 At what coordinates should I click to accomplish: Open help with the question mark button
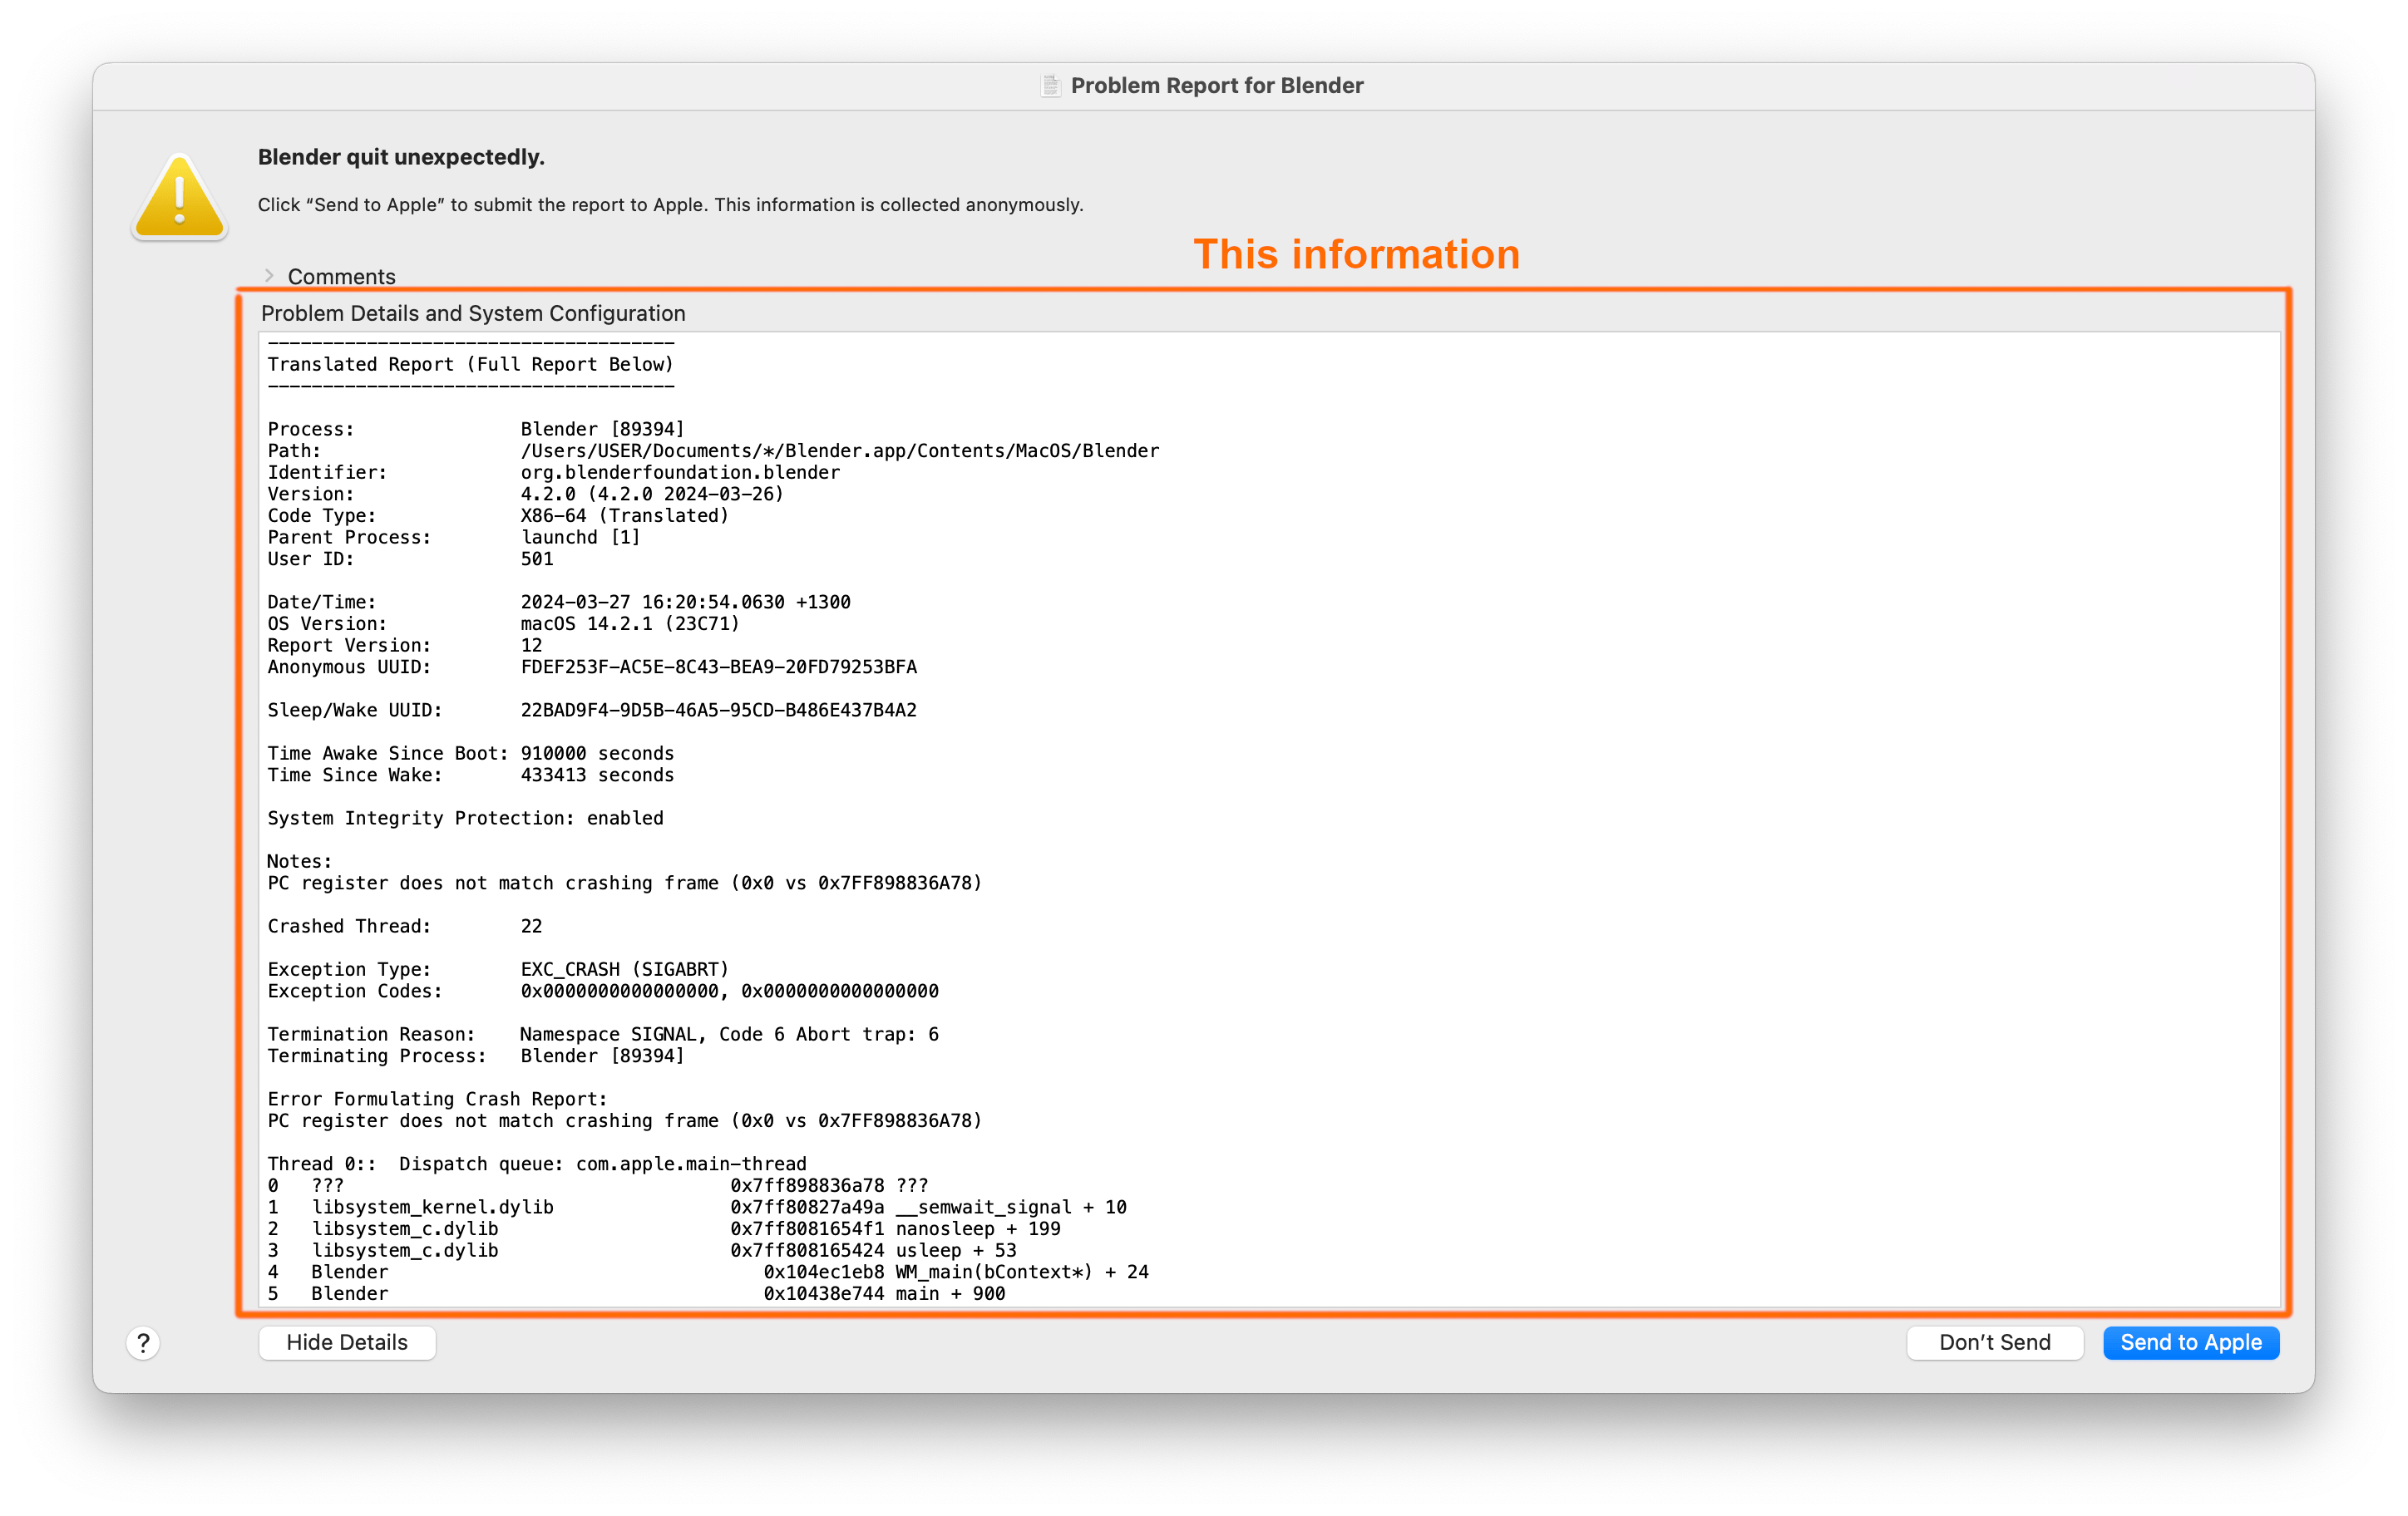[x=143, y=1342]
